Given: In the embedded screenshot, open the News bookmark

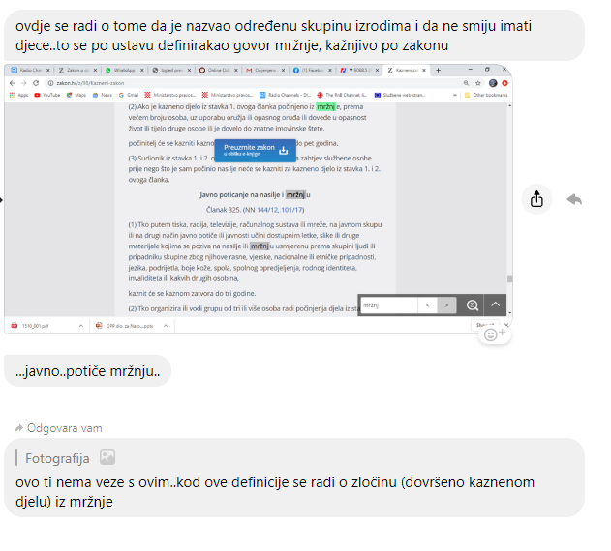Looking at the screenshot, I should click(102, 95).
